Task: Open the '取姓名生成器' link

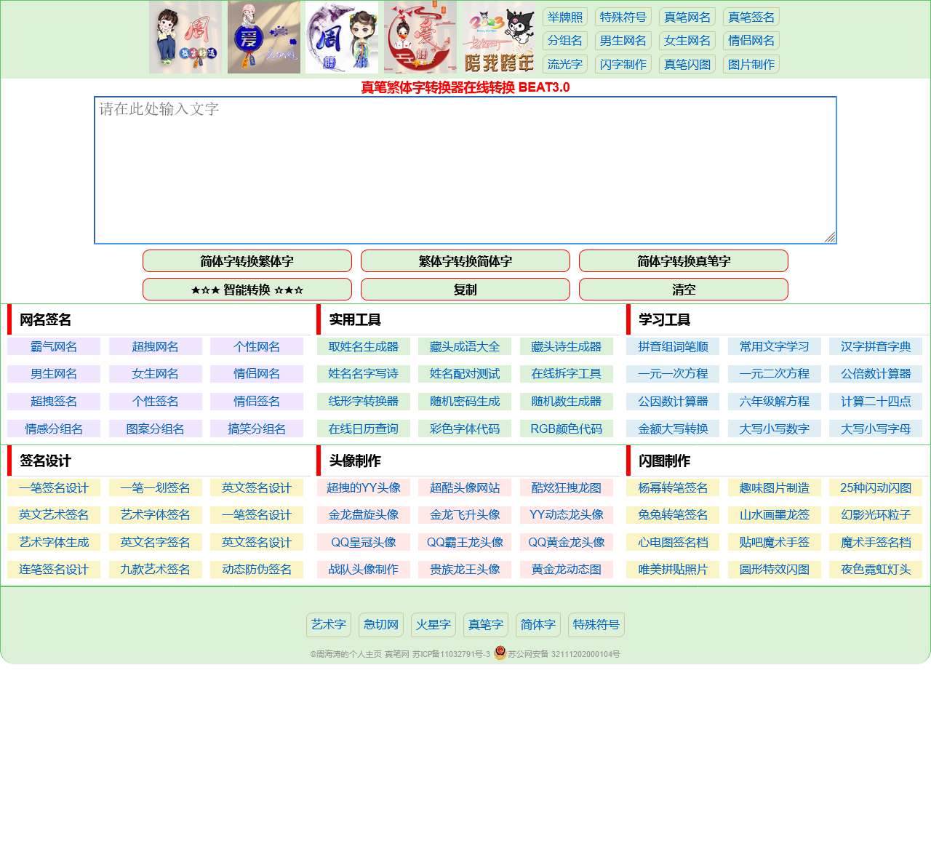Action: (364, 347)
